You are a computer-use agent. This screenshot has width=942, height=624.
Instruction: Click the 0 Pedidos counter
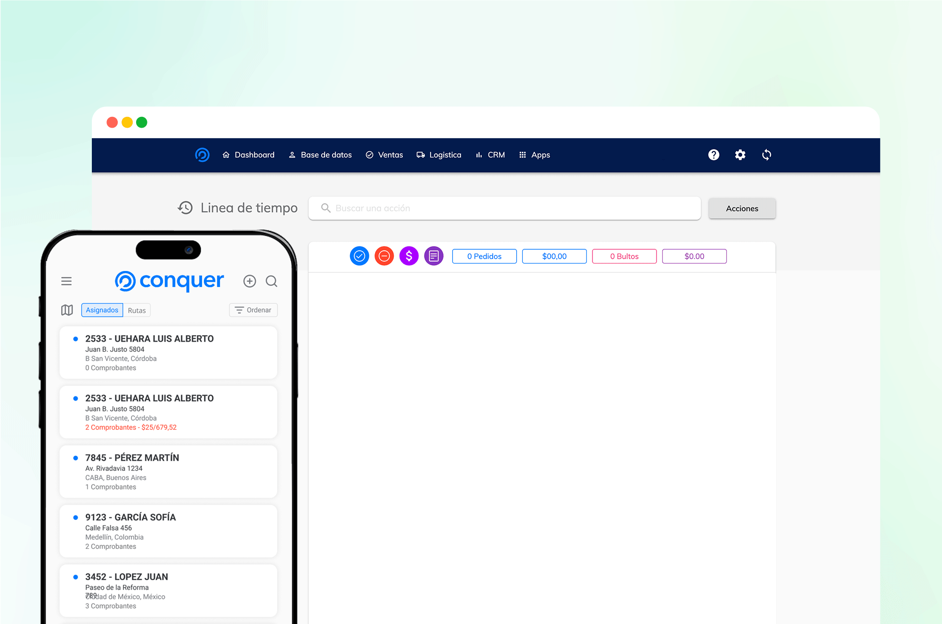[x=484, y=256]
